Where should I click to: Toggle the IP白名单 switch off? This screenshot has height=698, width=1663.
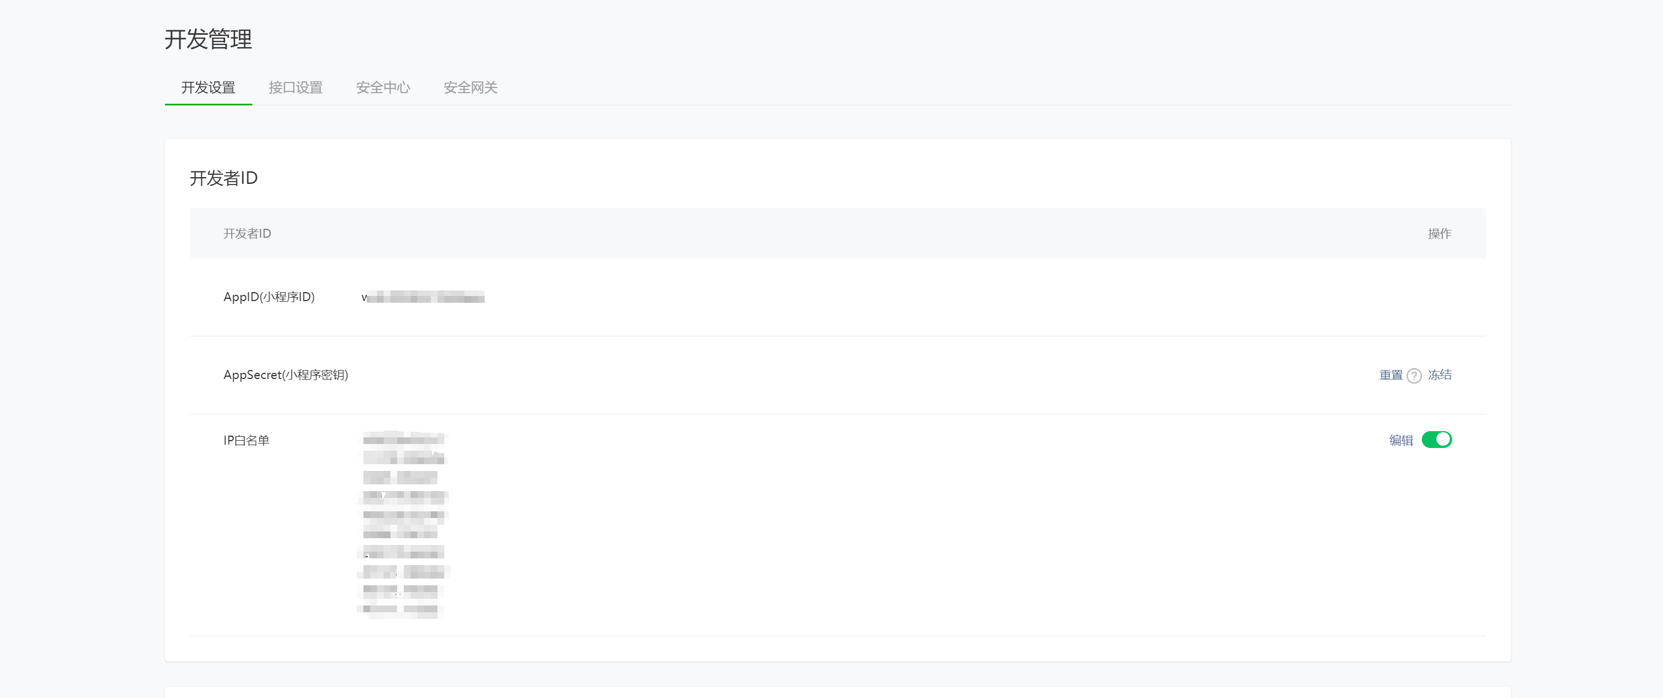[x=1436, y=440]
